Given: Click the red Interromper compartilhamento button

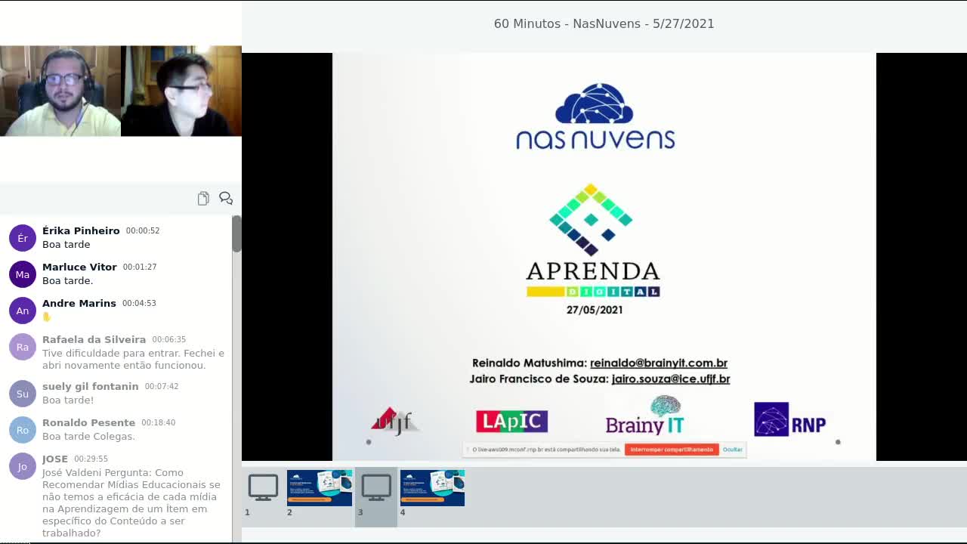Looking at the screenshot, I should pos(672,450).
